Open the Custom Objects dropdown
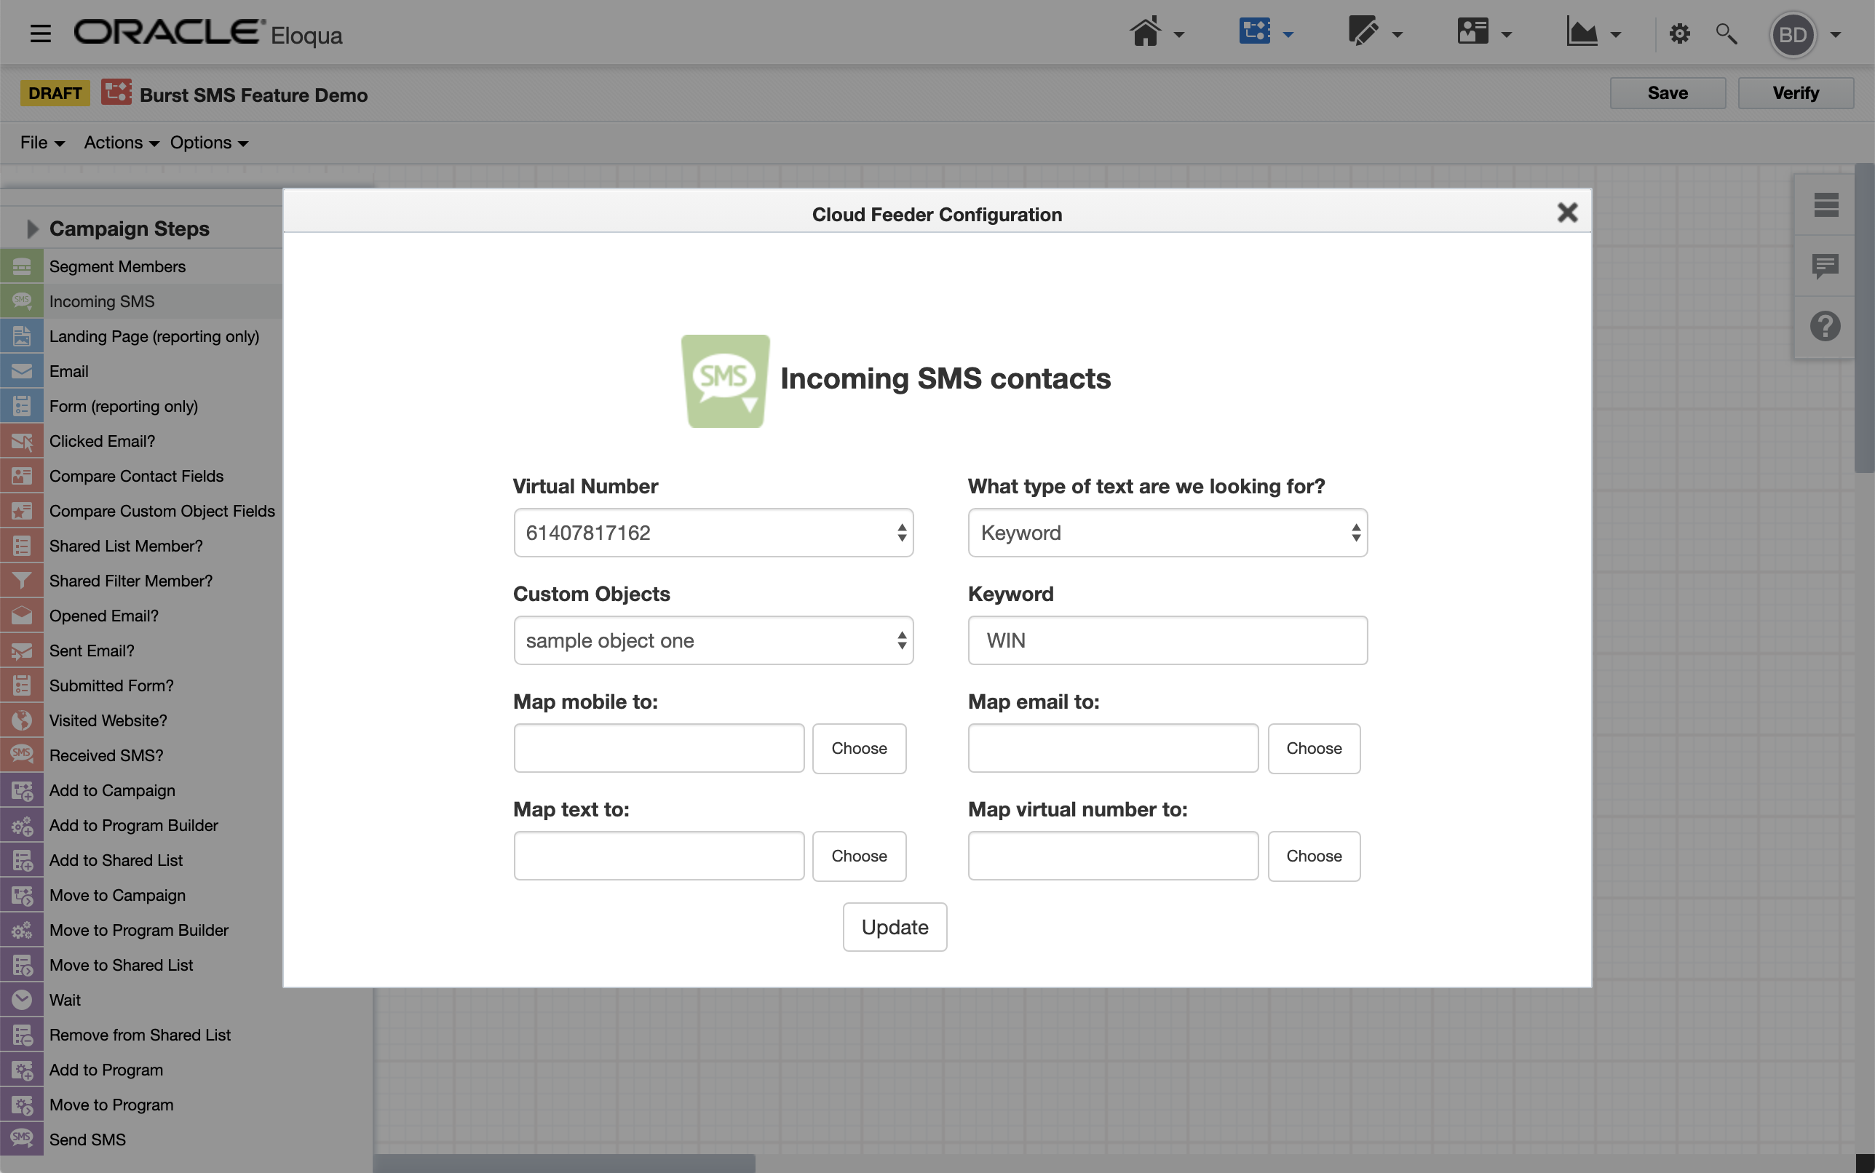This screenshot has width=1875, height=1173. 713,640
